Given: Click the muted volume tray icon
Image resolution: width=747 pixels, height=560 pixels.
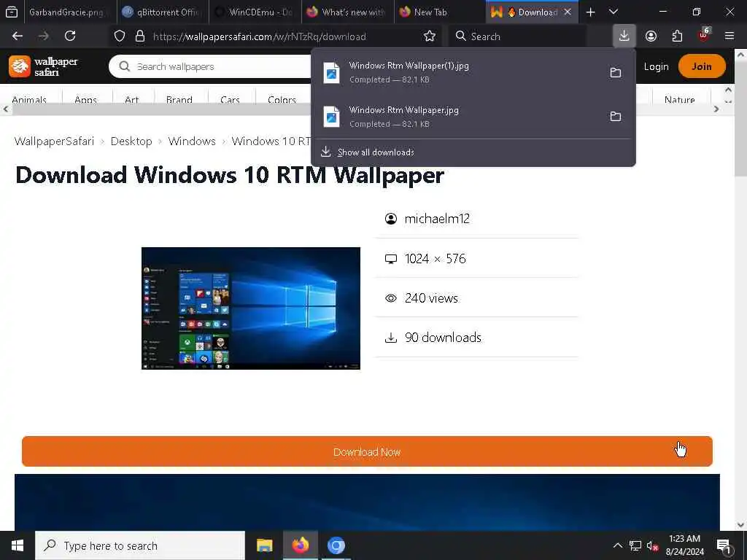Looking at the screenshot, I should pyautogui.click(x=652, y=545).
